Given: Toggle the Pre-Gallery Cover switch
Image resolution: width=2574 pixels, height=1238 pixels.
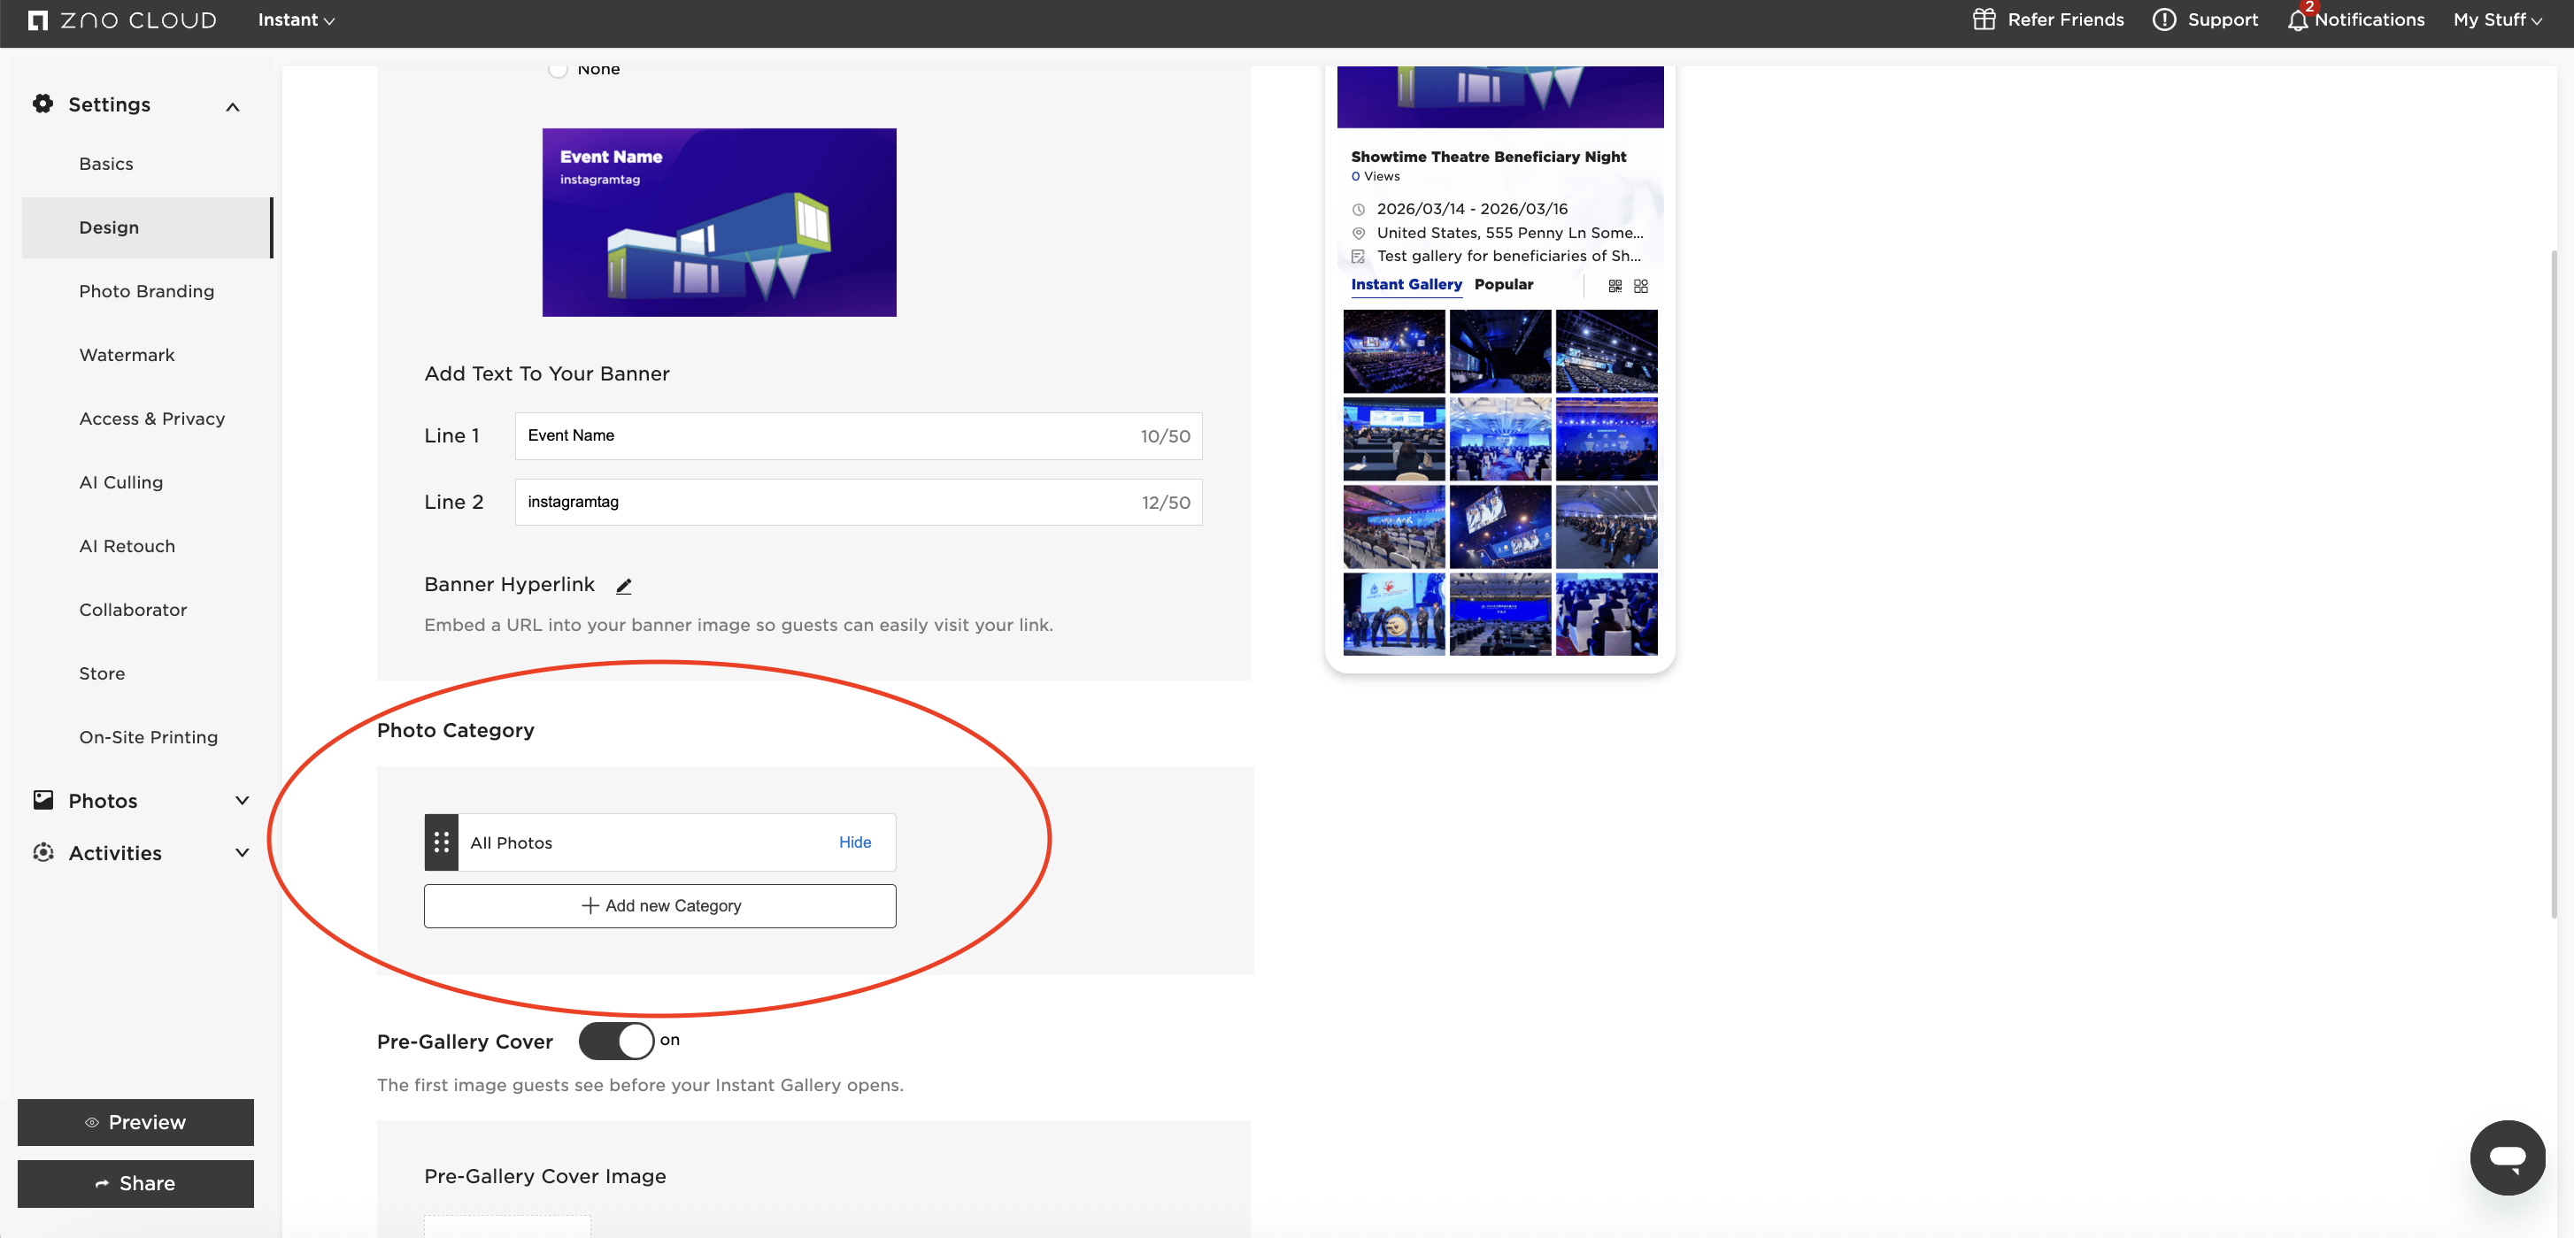Looking at the screenshot, I should pyautogui.click(x=615, y=1042).
